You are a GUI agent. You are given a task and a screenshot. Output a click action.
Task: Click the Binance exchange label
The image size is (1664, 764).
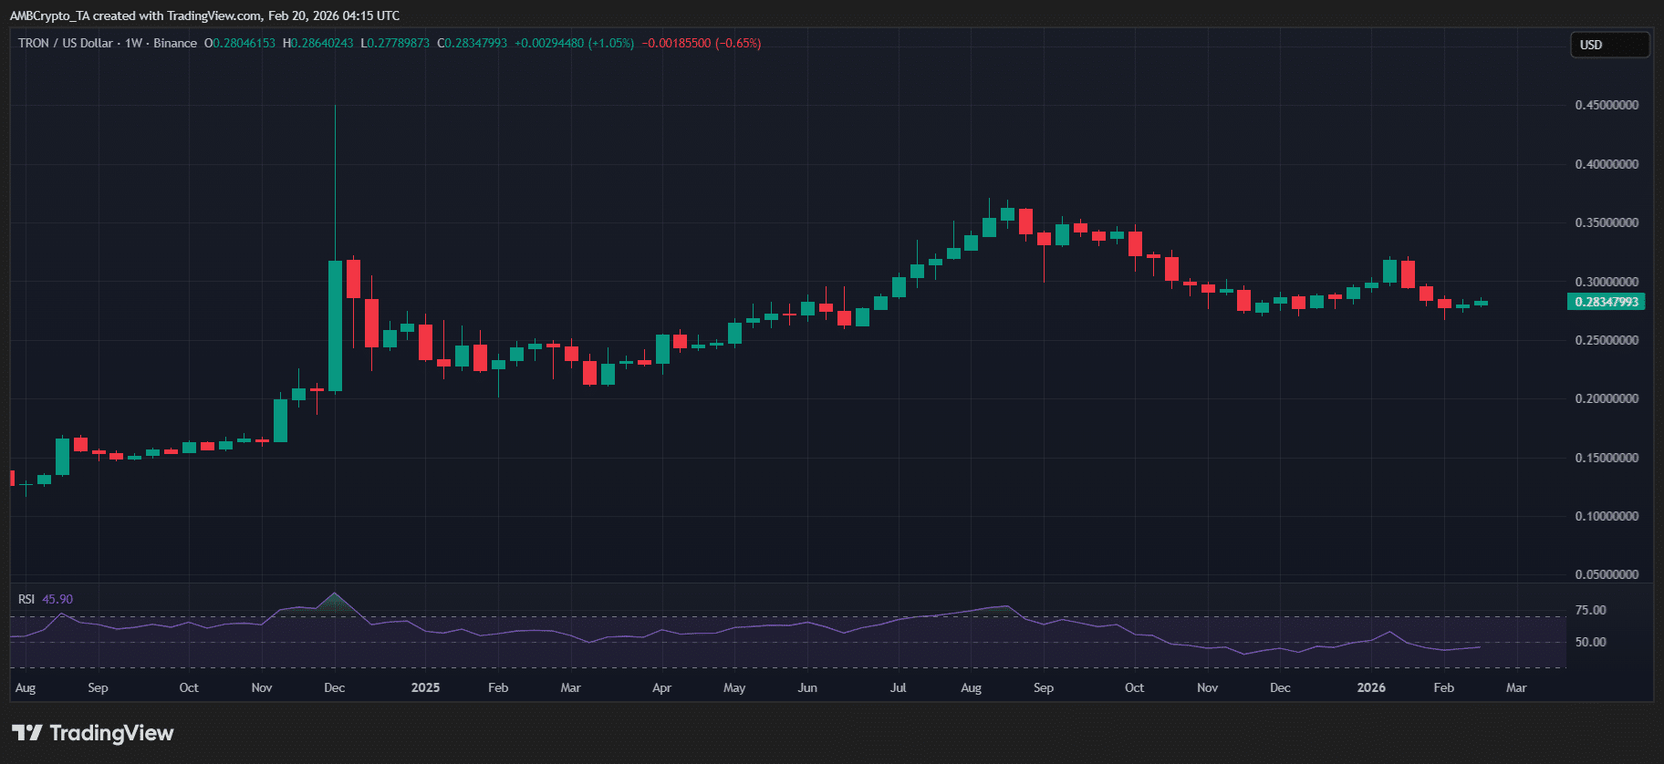(175, 43)
